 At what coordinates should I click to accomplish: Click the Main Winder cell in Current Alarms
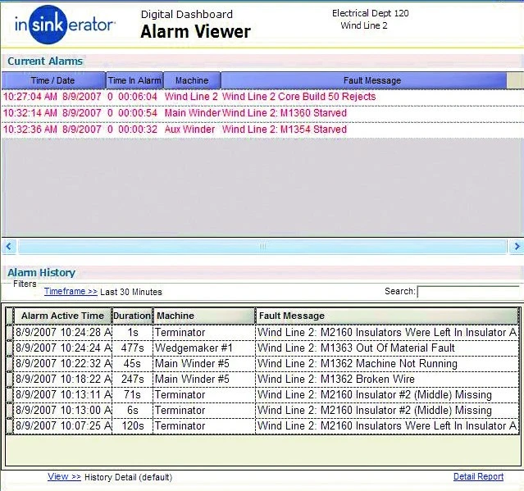pyautogui.click(x=192, y=113)
